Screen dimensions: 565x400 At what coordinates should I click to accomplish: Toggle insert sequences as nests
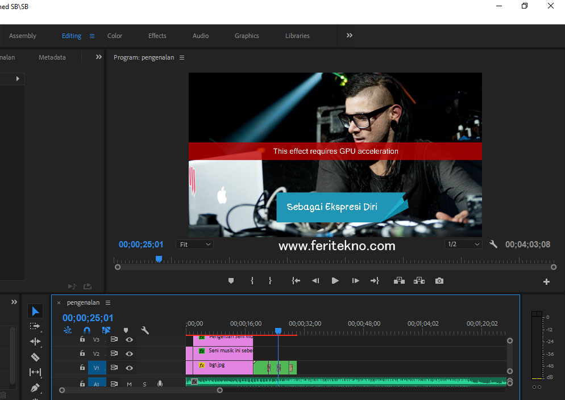(68, 330)
